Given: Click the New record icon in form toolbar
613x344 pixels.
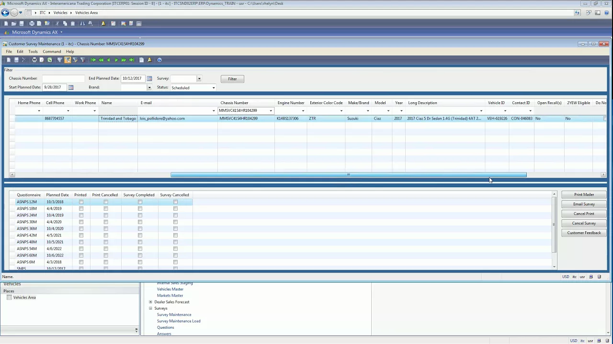Looking at the screenshot, I should pos(9,60).
